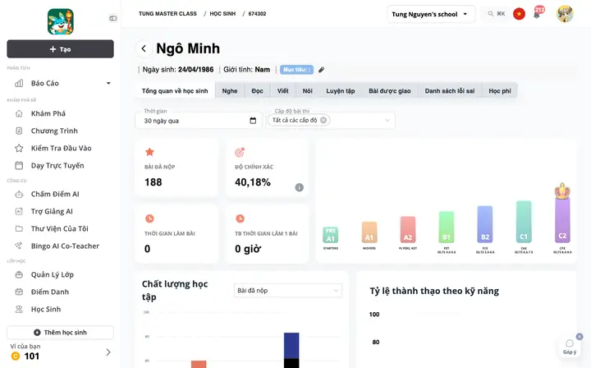Select the C1 CAE level bar
Viewport: 591px width, 368px height.
524,221
